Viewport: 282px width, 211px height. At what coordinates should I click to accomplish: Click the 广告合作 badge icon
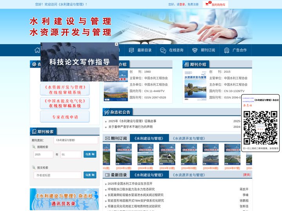click(x=227, y=50)
